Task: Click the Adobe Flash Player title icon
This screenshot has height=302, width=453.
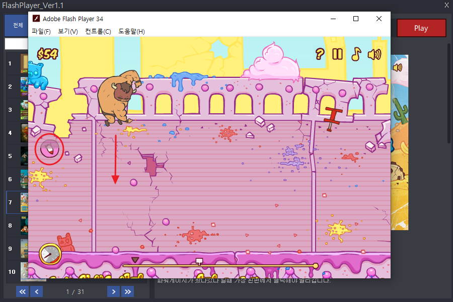Action: tap(36, 19)
